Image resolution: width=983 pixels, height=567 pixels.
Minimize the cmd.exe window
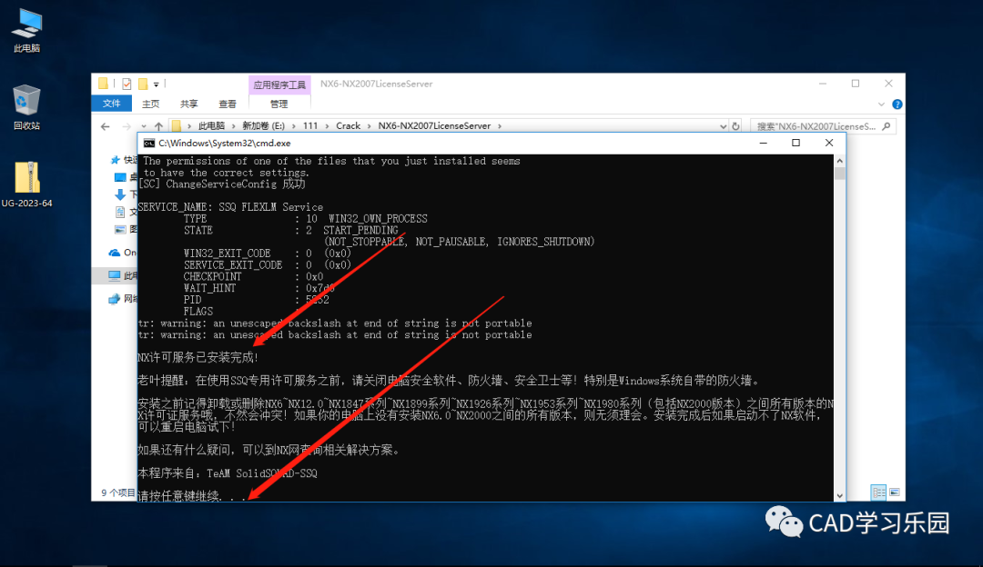point(763,144)
